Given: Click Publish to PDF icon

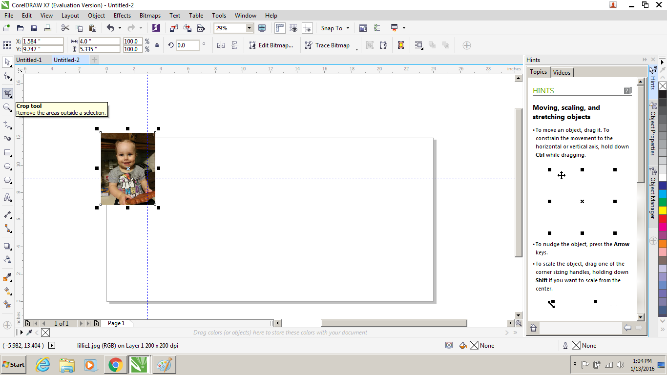Looking at the screenshot, I should [x=201, y=28].
